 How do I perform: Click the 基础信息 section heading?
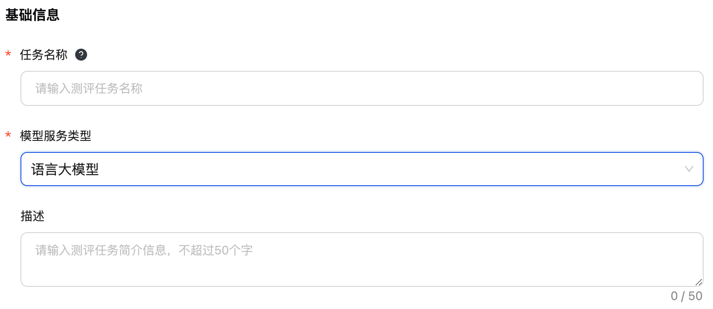32,15
